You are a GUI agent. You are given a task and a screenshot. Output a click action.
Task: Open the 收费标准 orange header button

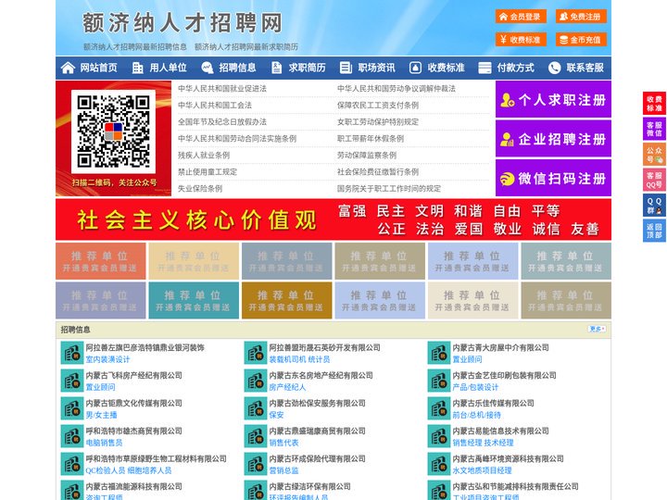[x=521, y=40]
